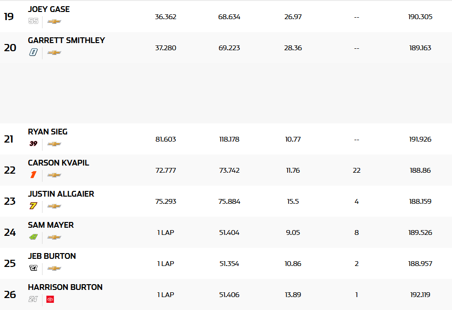Image resolution: width=452 pixels, height=310 pixels.
Task: Open Harrison Burton driver name link
Action: tap(65, 288)
